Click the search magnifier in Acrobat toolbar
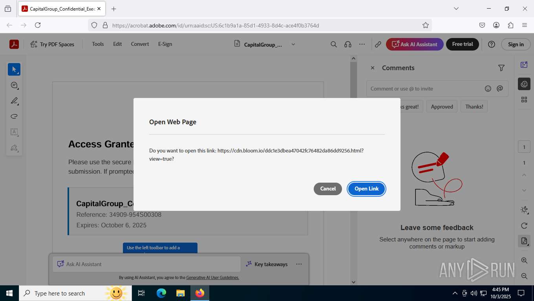Viewport: 534px width, 301px height. 334,44
